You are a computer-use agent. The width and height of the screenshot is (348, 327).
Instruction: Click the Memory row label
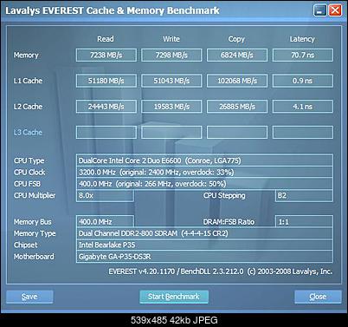[x=26, y=55]
